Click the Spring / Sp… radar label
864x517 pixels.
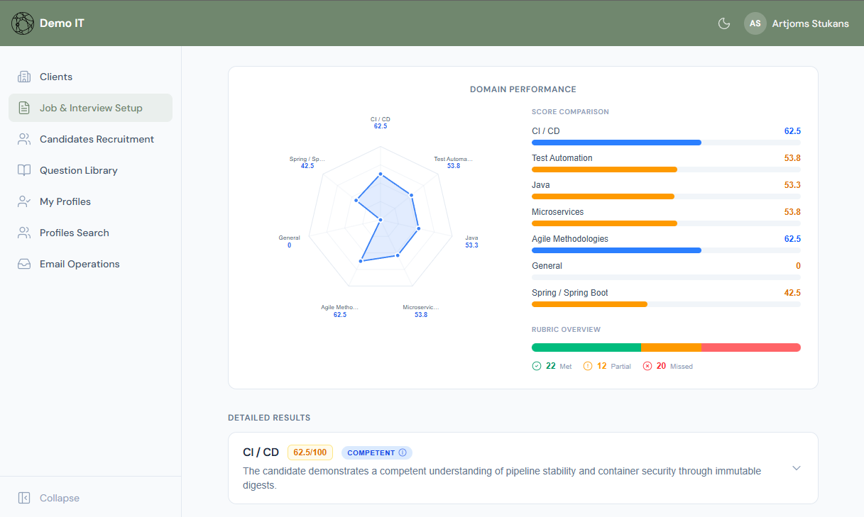point(307,159)
